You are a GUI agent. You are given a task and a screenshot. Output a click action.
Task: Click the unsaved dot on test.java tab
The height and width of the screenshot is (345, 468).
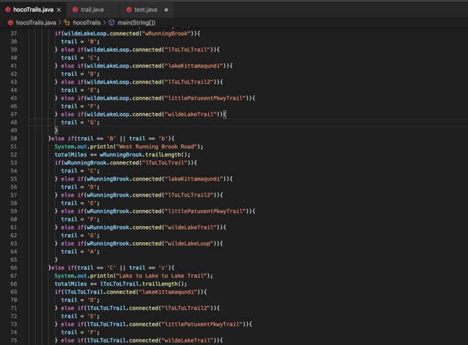click(x=166, y=10)
